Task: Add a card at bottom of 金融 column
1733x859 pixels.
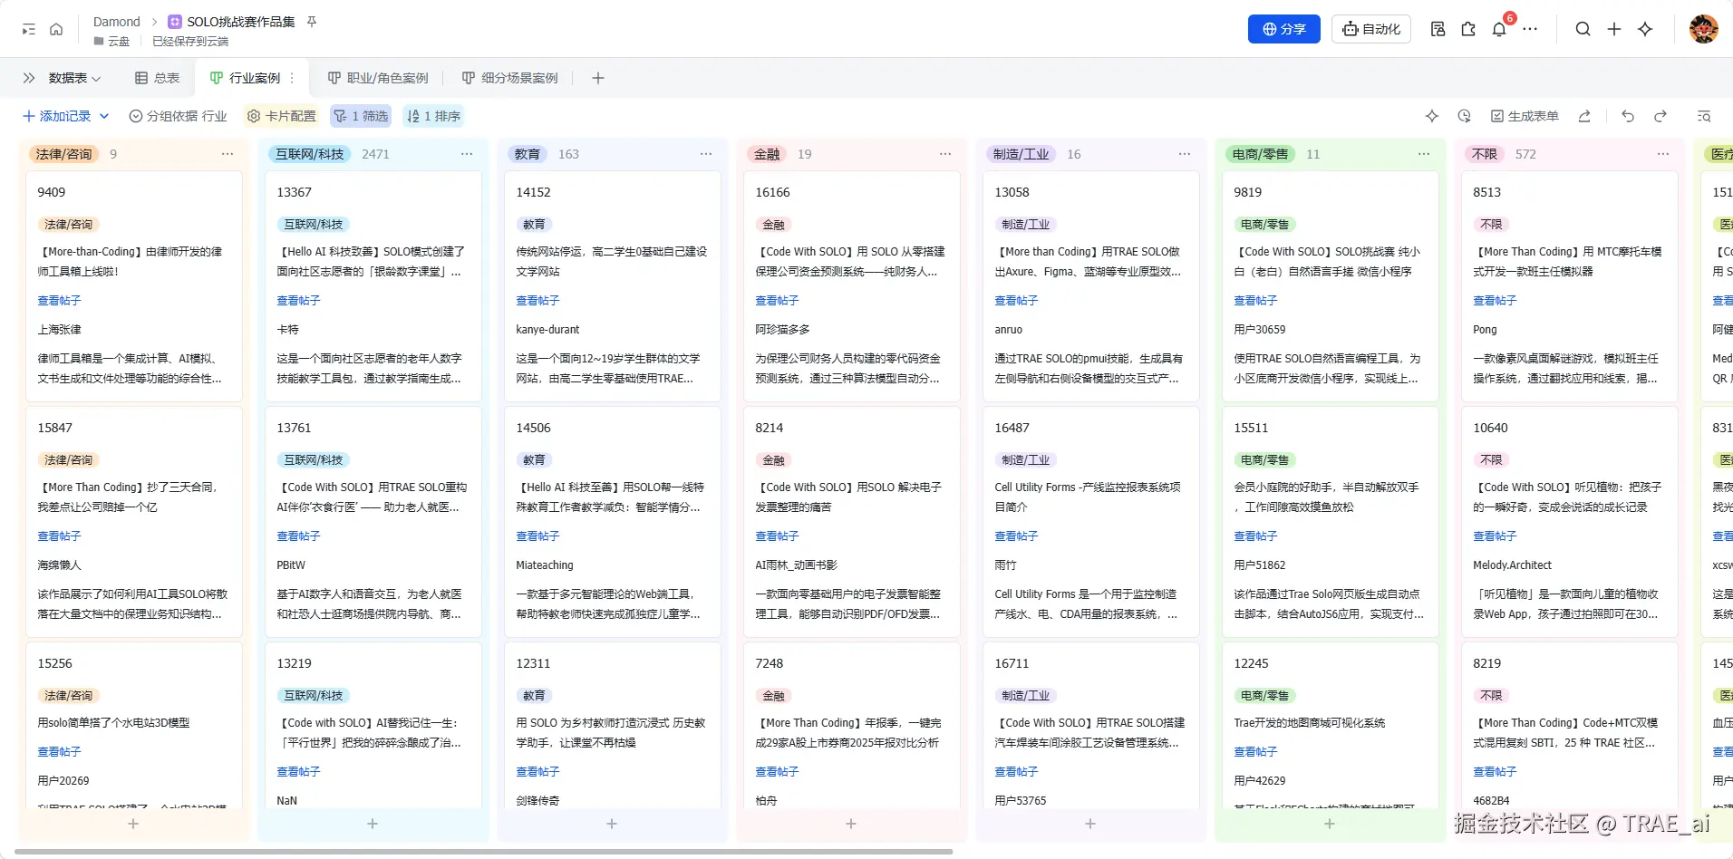Action: [851, 824]
